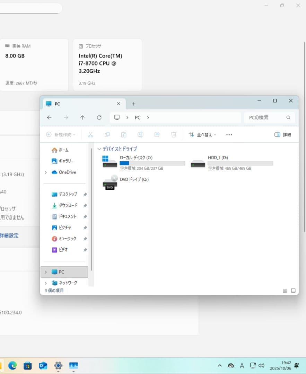Click the C: drive capacity bar
Image resolution: width=306 pixels, height=374 pixels.
click(152, 163)
